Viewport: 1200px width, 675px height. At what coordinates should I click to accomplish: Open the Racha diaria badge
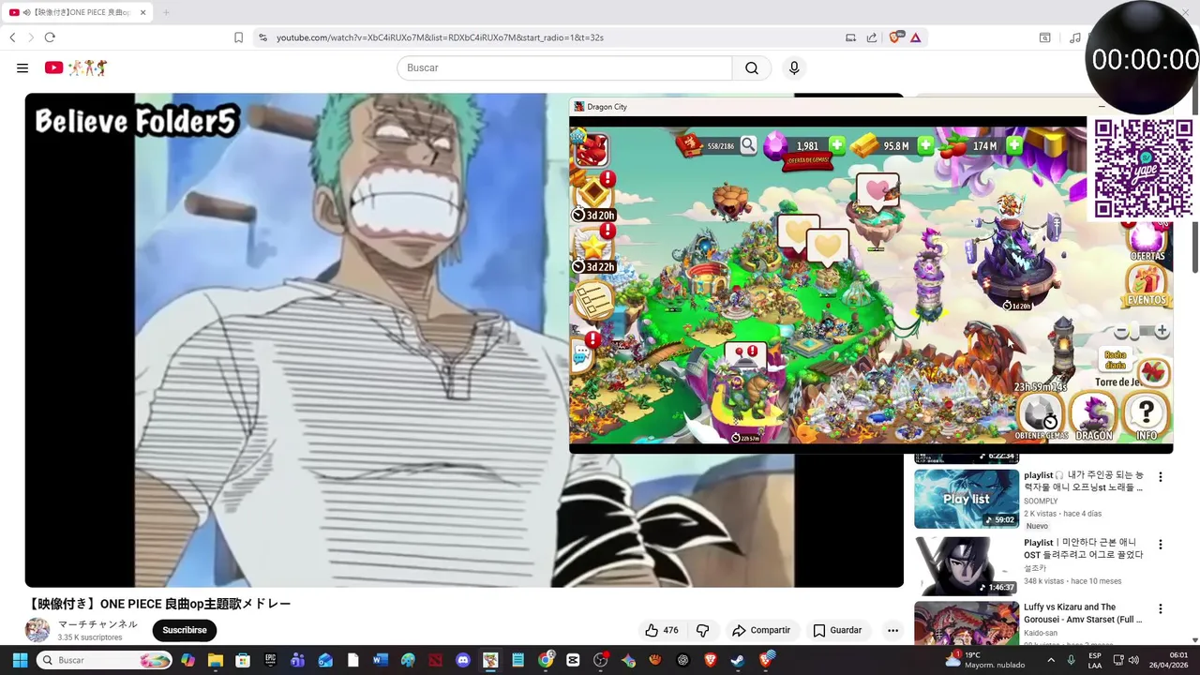(x=1115, y=359)
